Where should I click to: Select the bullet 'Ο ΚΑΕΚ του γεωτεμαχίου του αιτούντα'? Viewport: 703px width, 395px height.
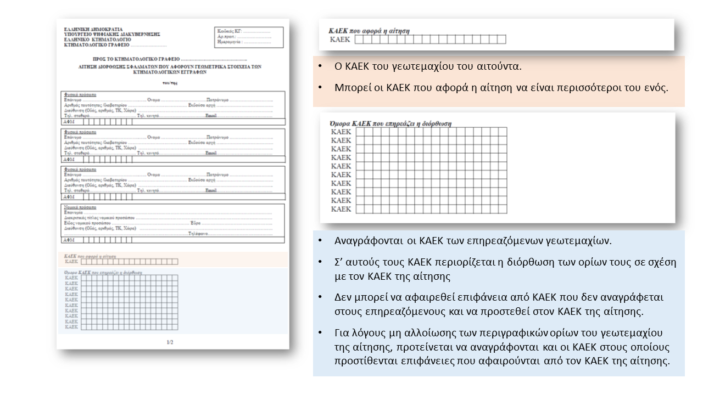tap(428, 66)
